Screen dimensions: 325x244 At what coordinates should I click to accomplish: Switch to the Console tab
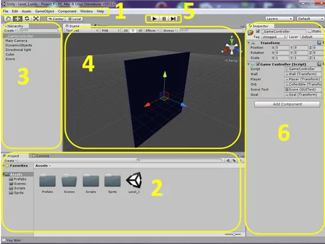(x=41, y=156)
